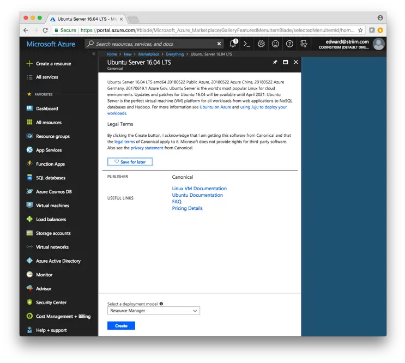This screenshot has height=363, width=405.
Task: Click the Azure Cosmos DB icon
Action: point(30,192)
